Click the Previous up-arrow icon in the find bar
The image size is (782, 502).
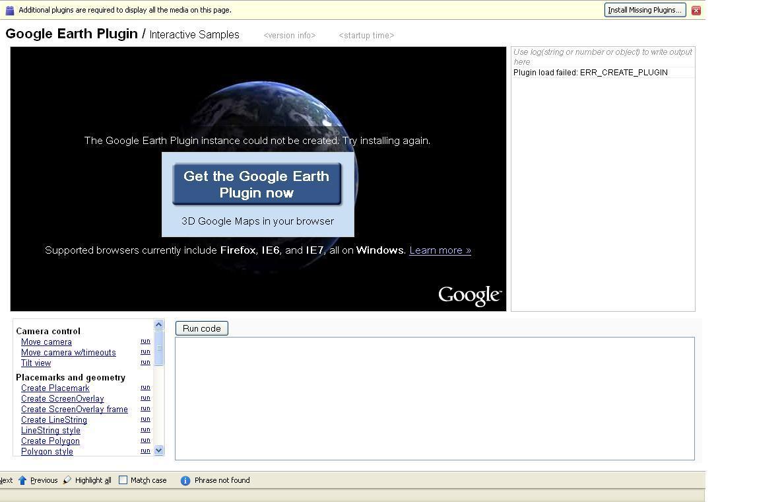click(x=23, y=480)
